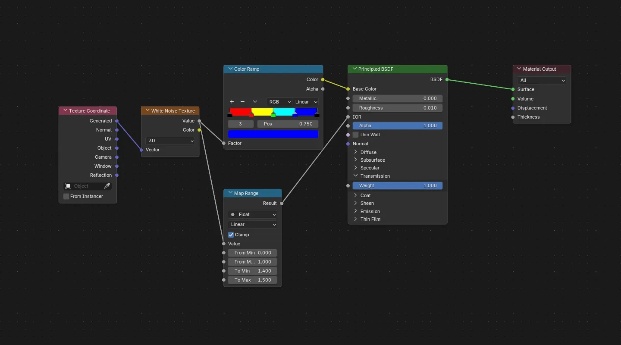Expand the Sheen panel
621x345 pixels.
355,203
